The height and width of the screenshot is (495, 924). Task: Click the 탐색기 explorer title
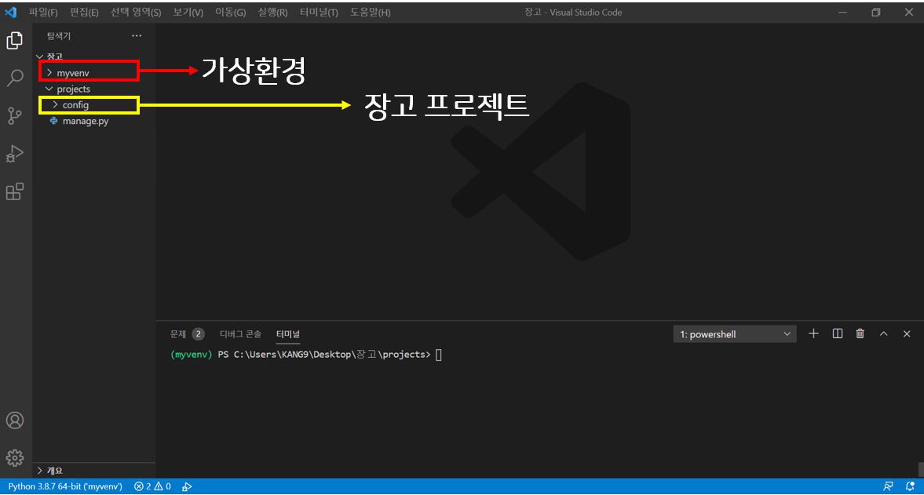coord(59,36)
